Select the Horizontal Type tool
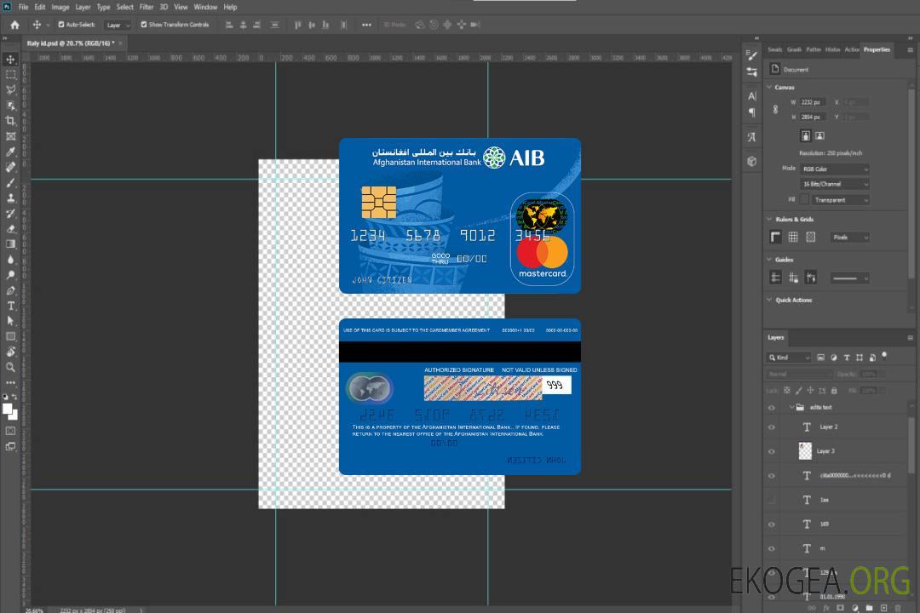 click(x=10, y=306)
